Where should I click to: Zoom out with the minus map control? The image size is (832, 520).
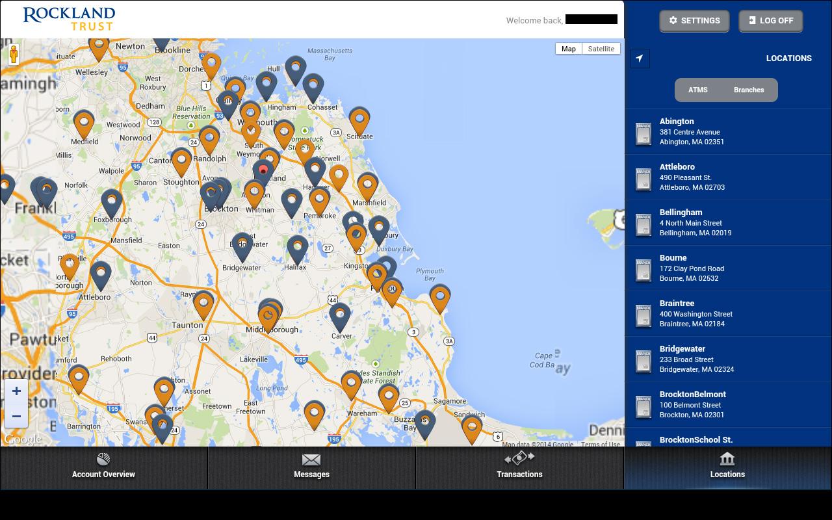click(x=16, y=416)
